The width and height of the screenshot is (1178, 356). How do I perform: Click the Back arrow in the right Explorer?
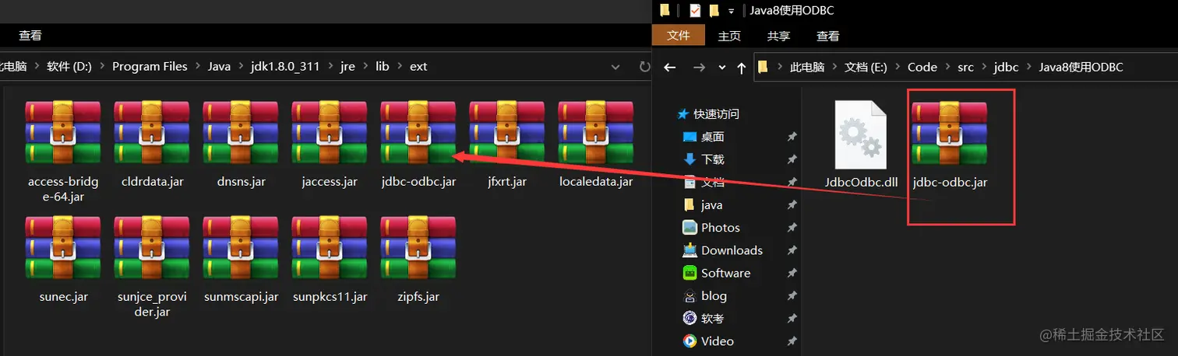669,68
